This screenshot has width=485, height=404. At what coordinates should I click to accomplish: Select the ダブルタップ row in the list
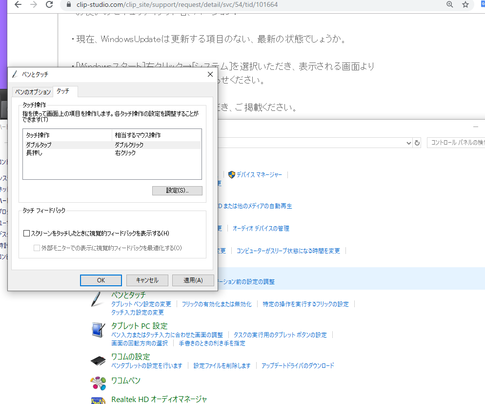[x=112, y=145]
